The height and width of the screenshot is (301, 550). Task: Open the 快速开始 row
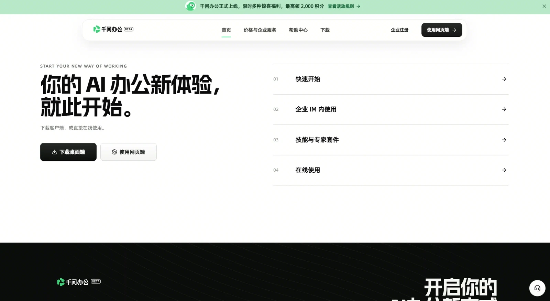[391, 79]
